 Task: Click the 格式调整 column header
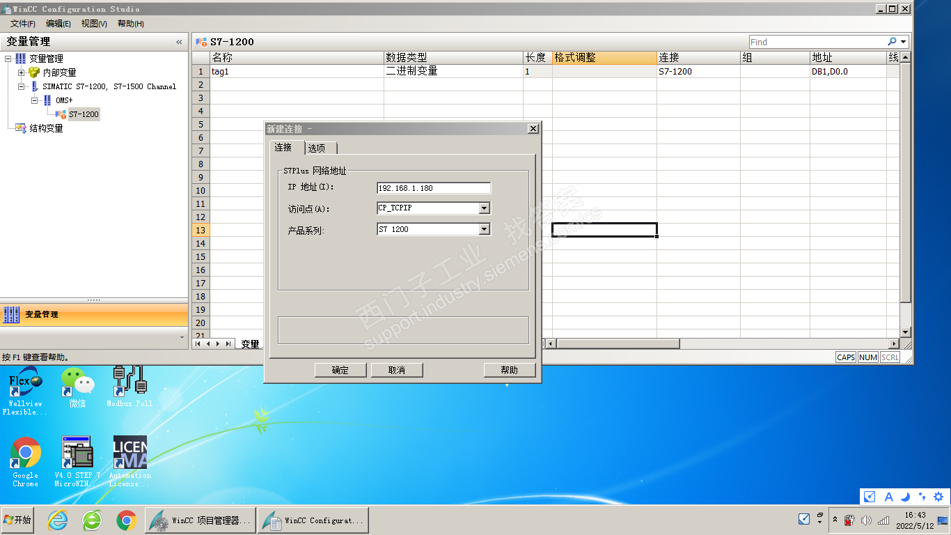coord(604,58)
